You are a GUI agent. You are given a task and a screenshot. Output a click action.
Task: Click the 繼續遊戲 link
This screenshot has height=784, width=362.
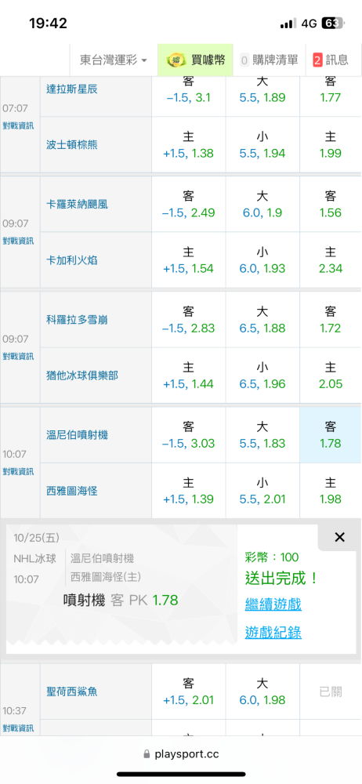[x=273, y=604]
